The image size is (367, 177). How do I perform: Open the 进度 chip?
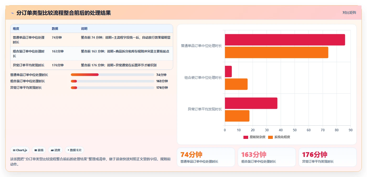coord(55,150)
